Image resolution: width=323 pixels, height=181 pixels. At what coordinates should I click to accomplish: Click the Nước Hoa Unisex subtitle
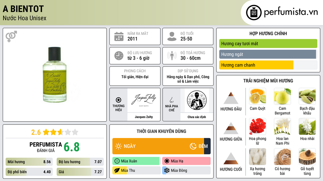tap(25, 18)
